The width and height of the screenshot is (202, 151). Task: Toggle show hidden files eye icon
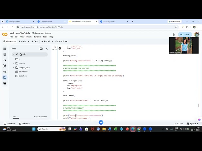(x=25, y=54)
